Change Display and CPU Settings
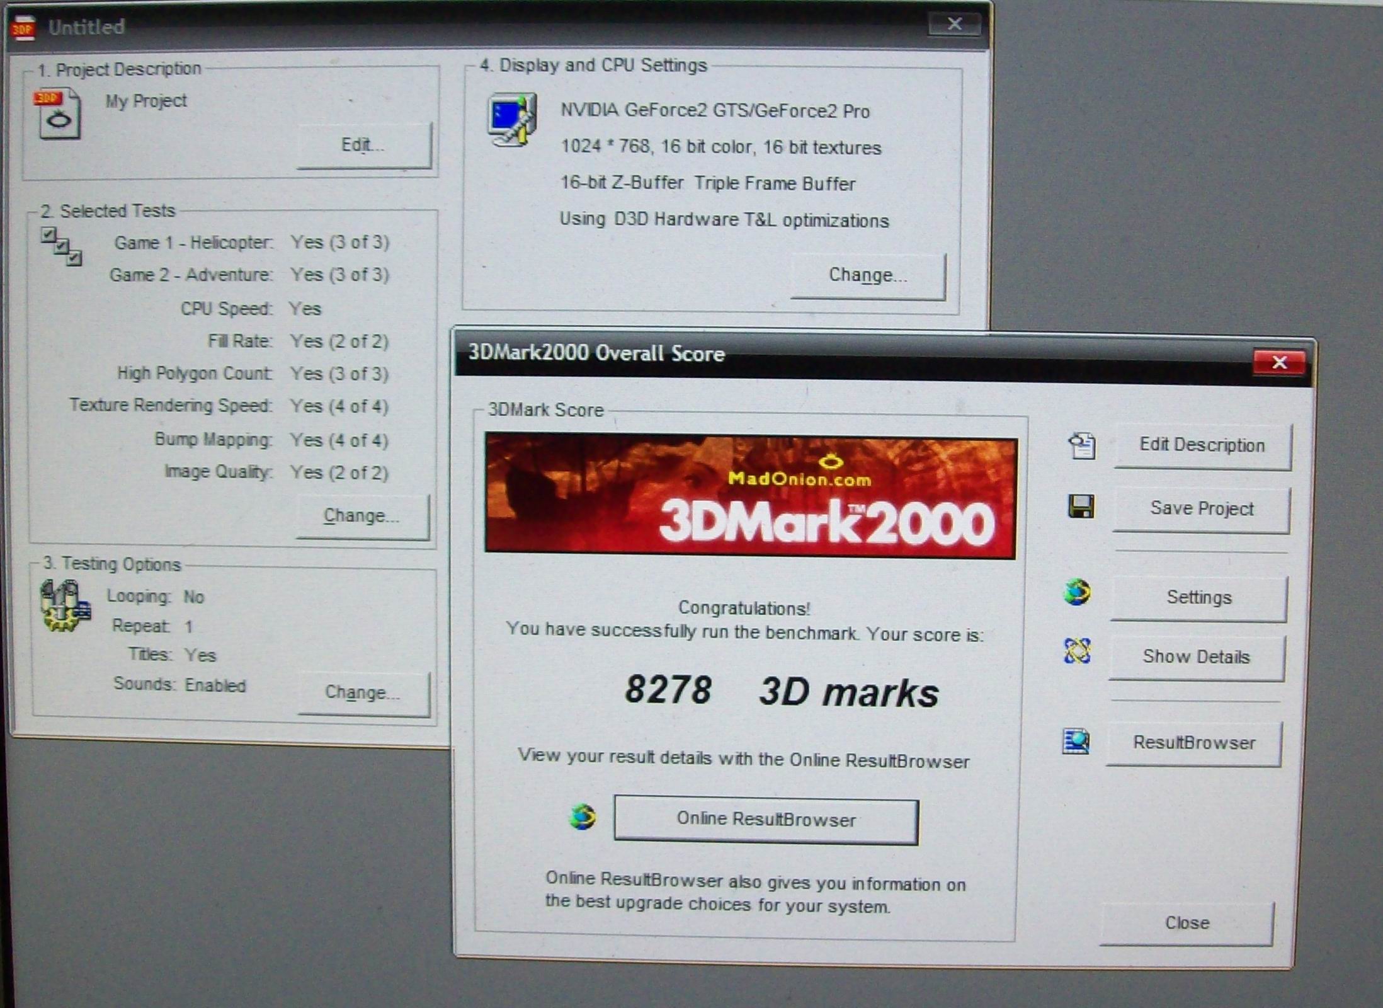 (x=868, y=275)
